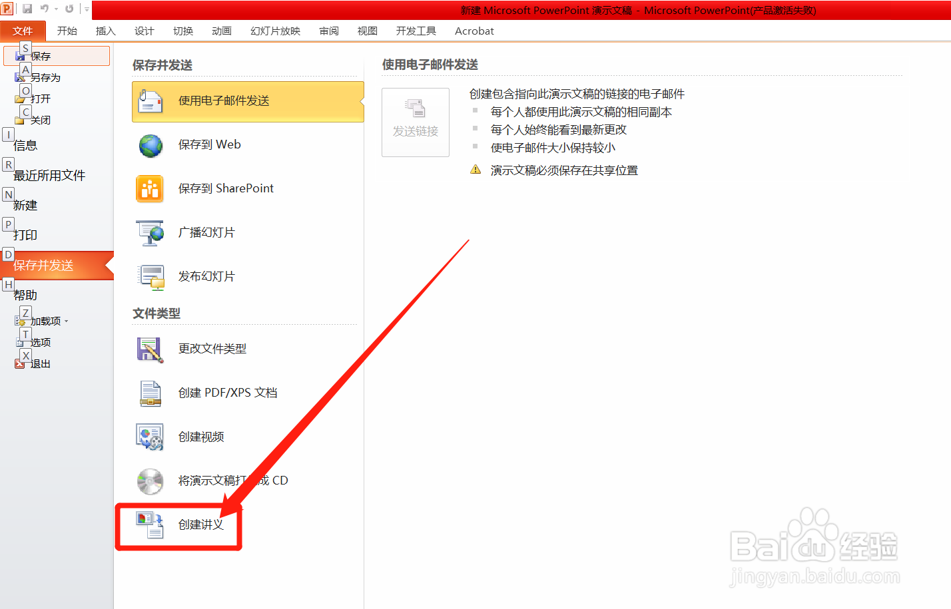Click the 创建讲义 handouts icon
This screenshot has width=951, height=609.
coord(150,525)
